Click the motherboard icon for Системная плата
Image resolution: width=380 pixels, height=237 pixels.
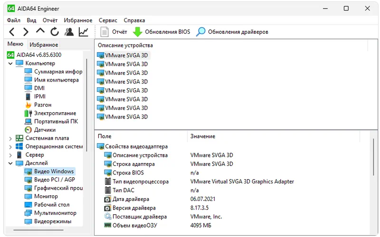tap(19, 138)
